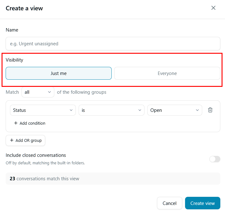Open the 'is' operator dropdown
This screenshot has width=225, height=214.
[111, 110]
